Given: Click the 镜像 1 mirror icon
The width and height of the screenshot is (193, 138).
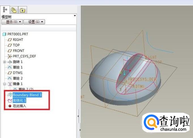Looking at the screenshot, I should tap(10, 84).
